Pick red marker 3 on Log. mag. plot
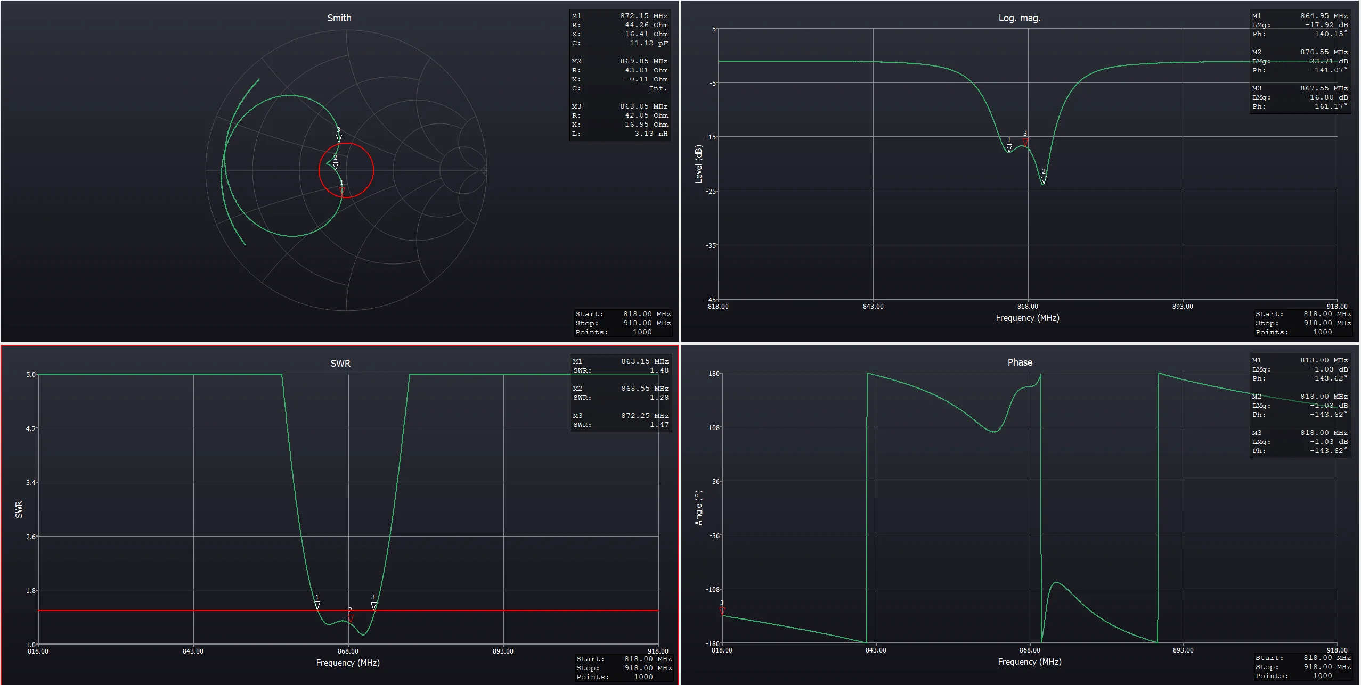Image resolution: width=1361 pixels, height=685 pixels. tap(1025, 142)
